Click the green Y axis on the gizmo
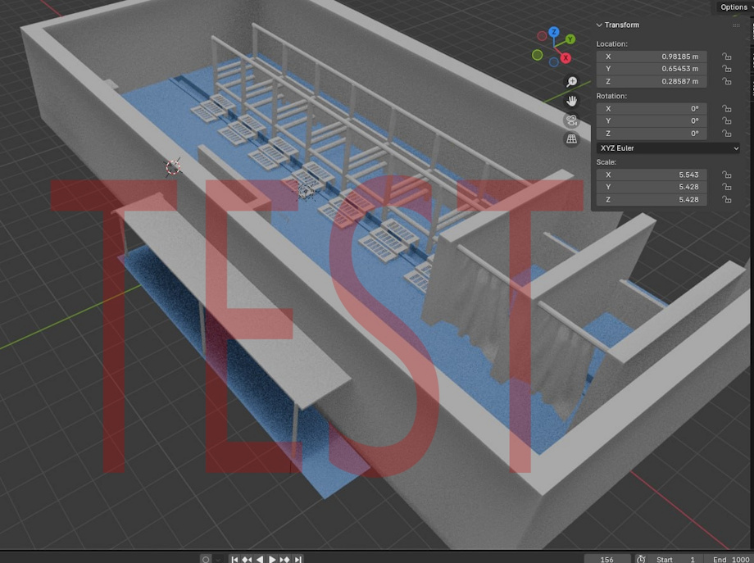Viewport: 754px width, 563px height. [x=570, y=39]
